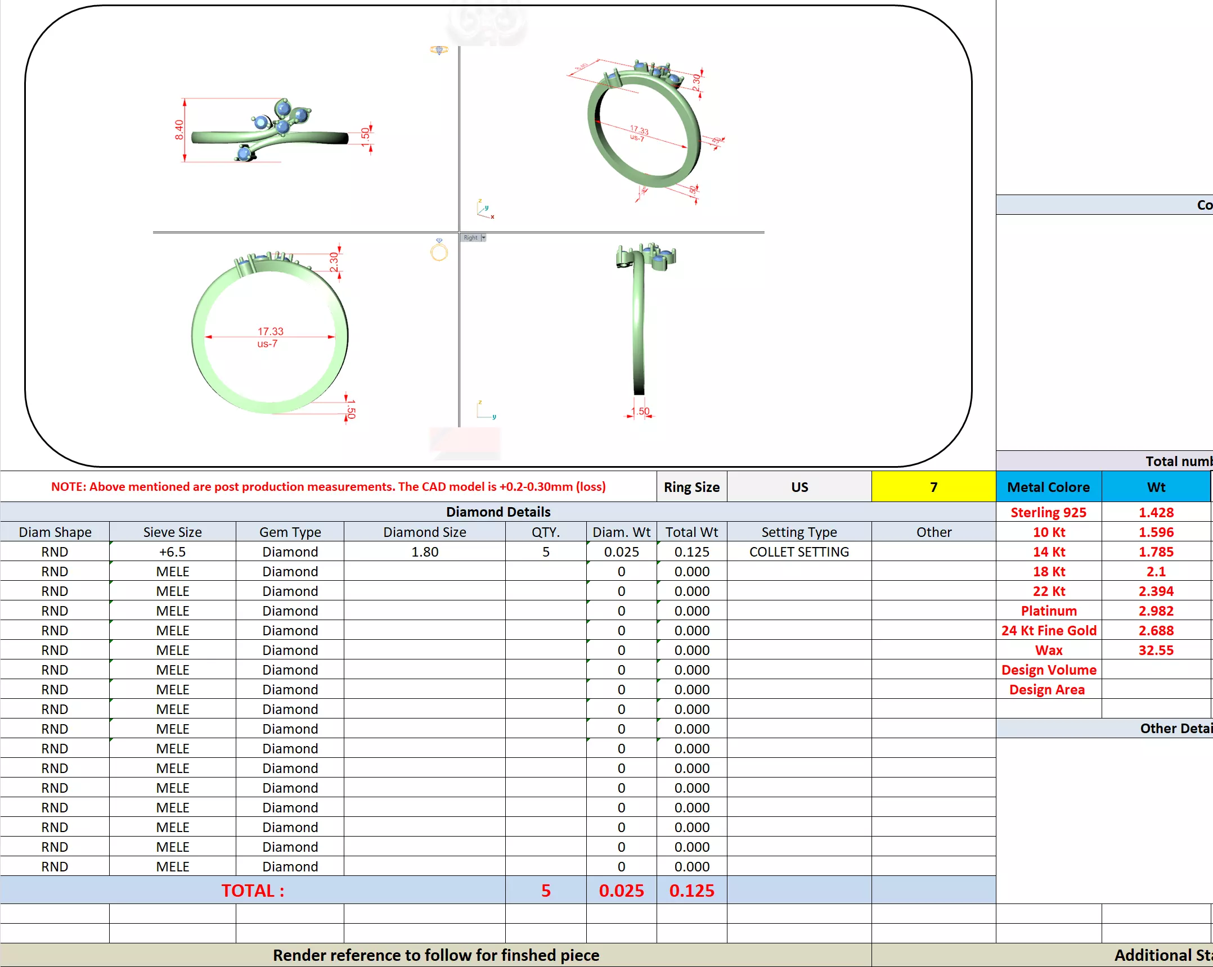Select the Diamond Size cell containing 1.80

(424, 552)
